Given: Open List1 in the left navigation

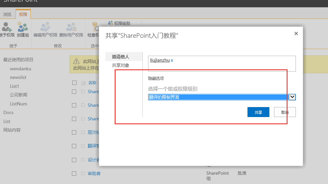Looking at the screenshot, I should tap(15, 86).
